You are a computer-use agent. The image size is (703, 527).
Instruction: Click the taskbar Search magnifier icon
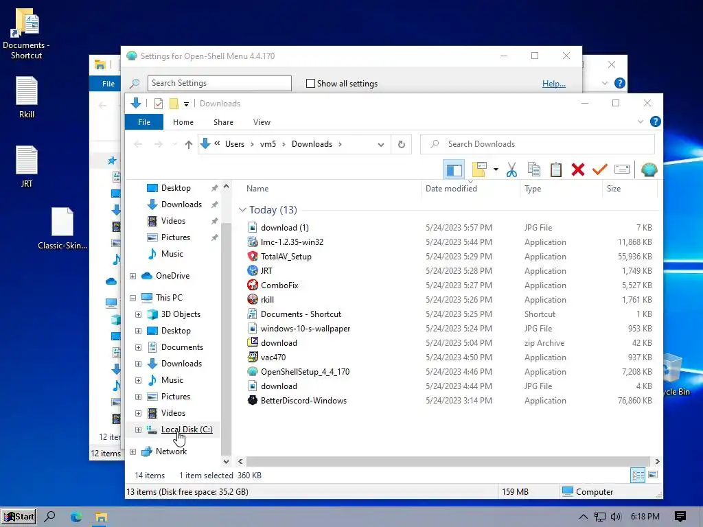[49, 517]
